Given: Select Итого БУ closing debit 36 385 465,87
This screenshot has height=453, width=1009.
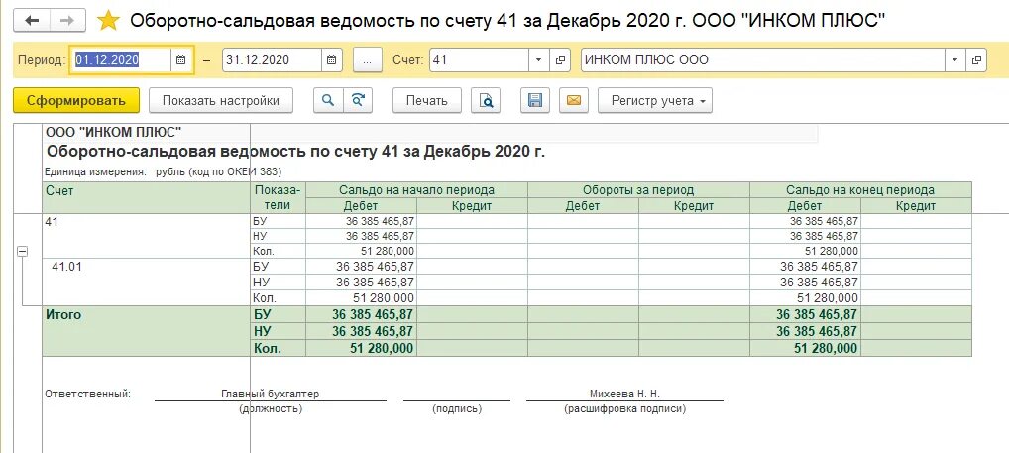Looking at the screenshot, I should (x=805, y=314).
